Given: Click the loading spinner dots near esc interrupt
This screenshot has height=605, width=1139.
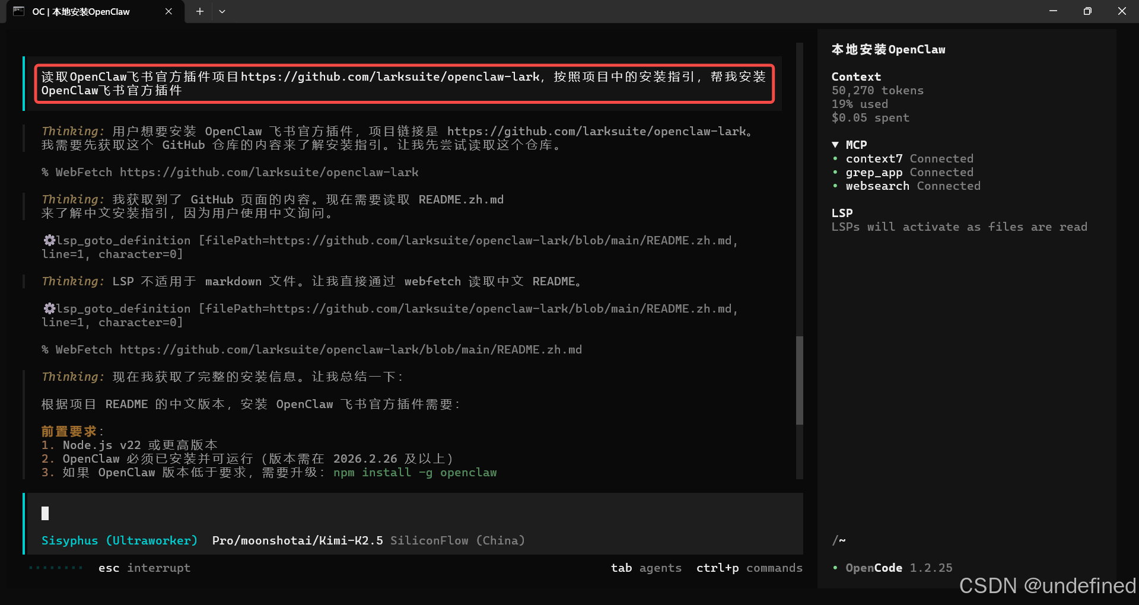Looking at the screenshot, I should [x=56, y=568].
